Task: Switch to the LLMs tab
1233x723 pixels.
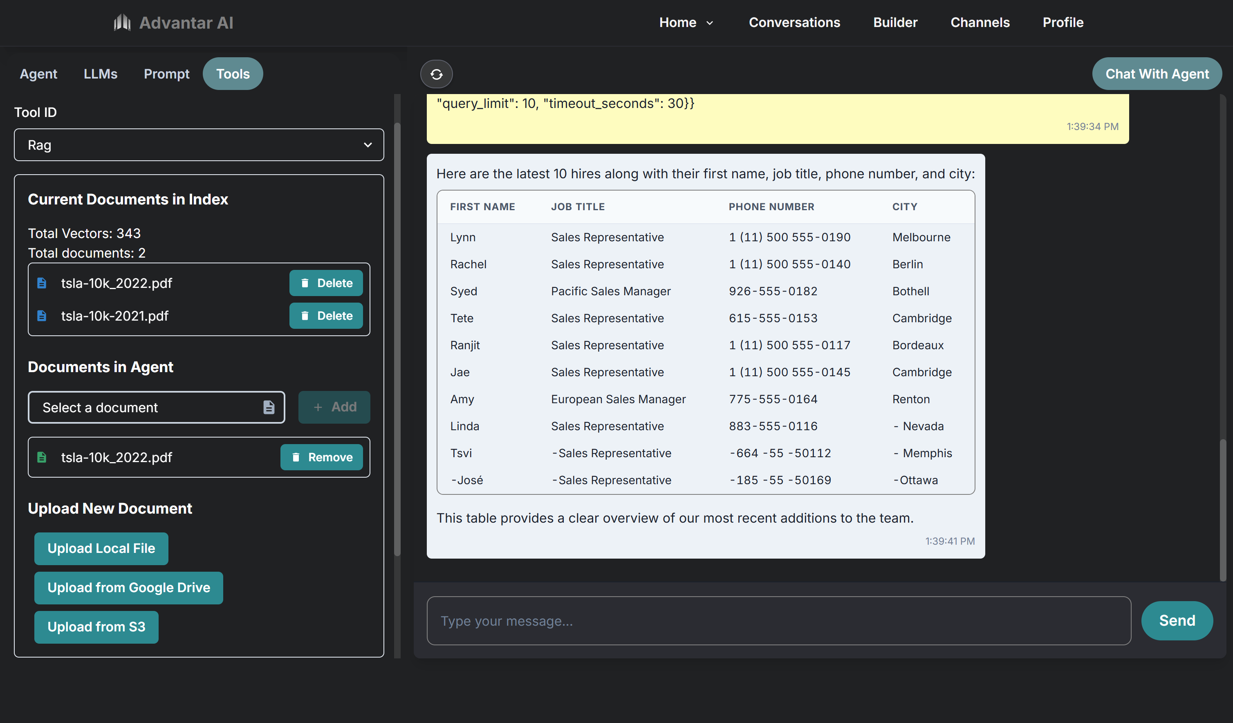Action: pos(100,74)
